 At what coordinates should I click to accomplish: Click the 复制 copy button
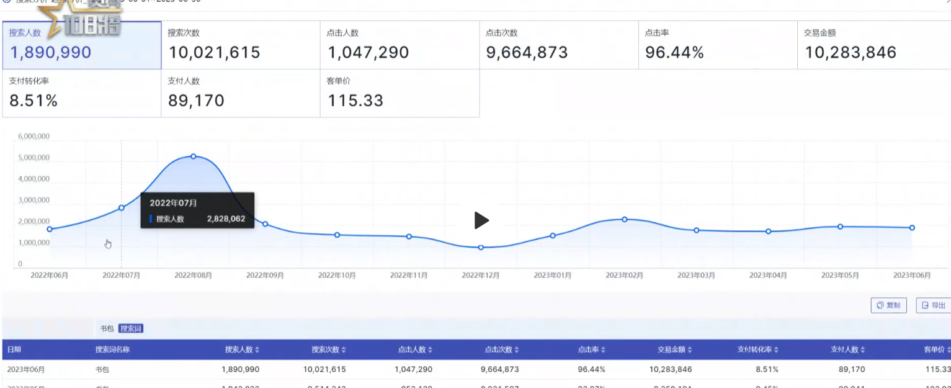(888, 305)
